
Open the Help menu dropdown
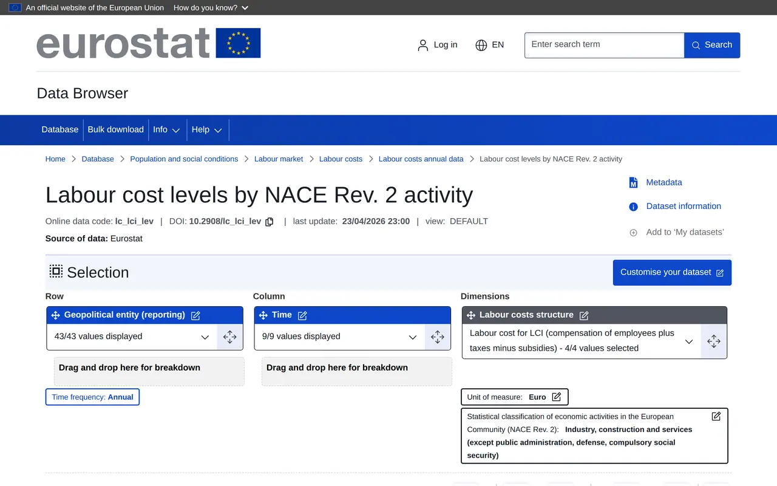click(x=207, y=130)
